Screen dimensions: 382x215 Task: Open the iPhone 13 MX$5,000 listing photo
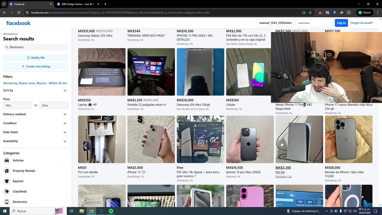pos(151,139)
